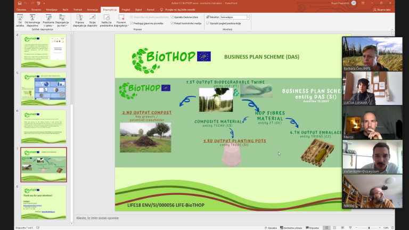Start slideshow from quick access toolbar icon
The height and width of the screenshot is (230, 409).
coord(38,3)
